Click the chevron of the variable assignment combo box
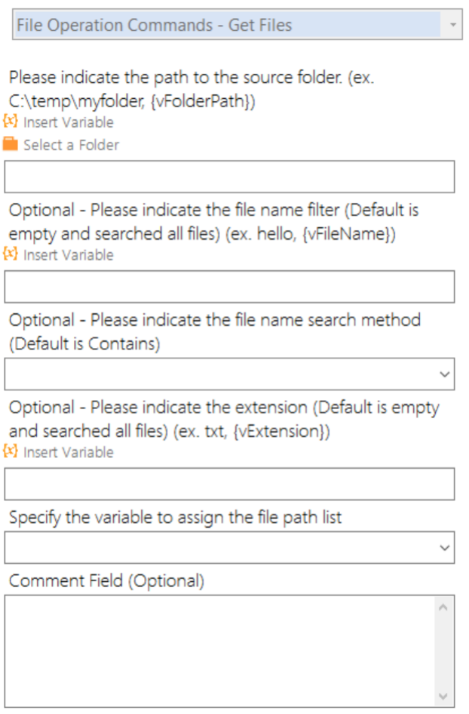 [444, 548]
